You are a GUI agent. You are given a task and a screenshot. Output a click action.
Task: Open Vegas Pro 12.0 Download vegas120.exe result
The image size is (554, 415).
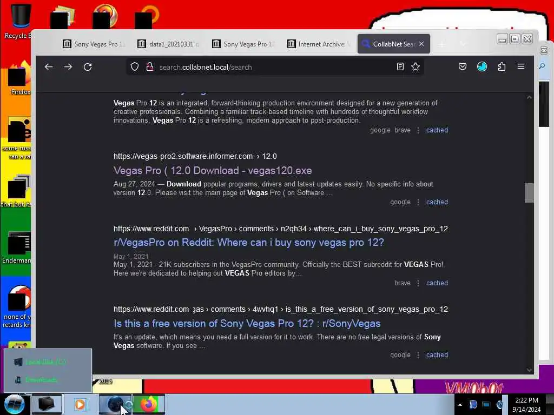click(213, 170)
